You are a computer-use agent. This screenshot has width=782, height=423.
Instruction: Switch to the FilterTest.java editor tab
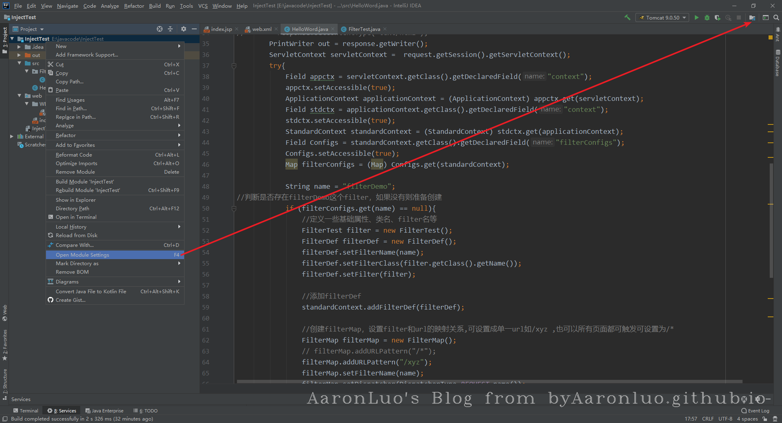tap(364, 29)
